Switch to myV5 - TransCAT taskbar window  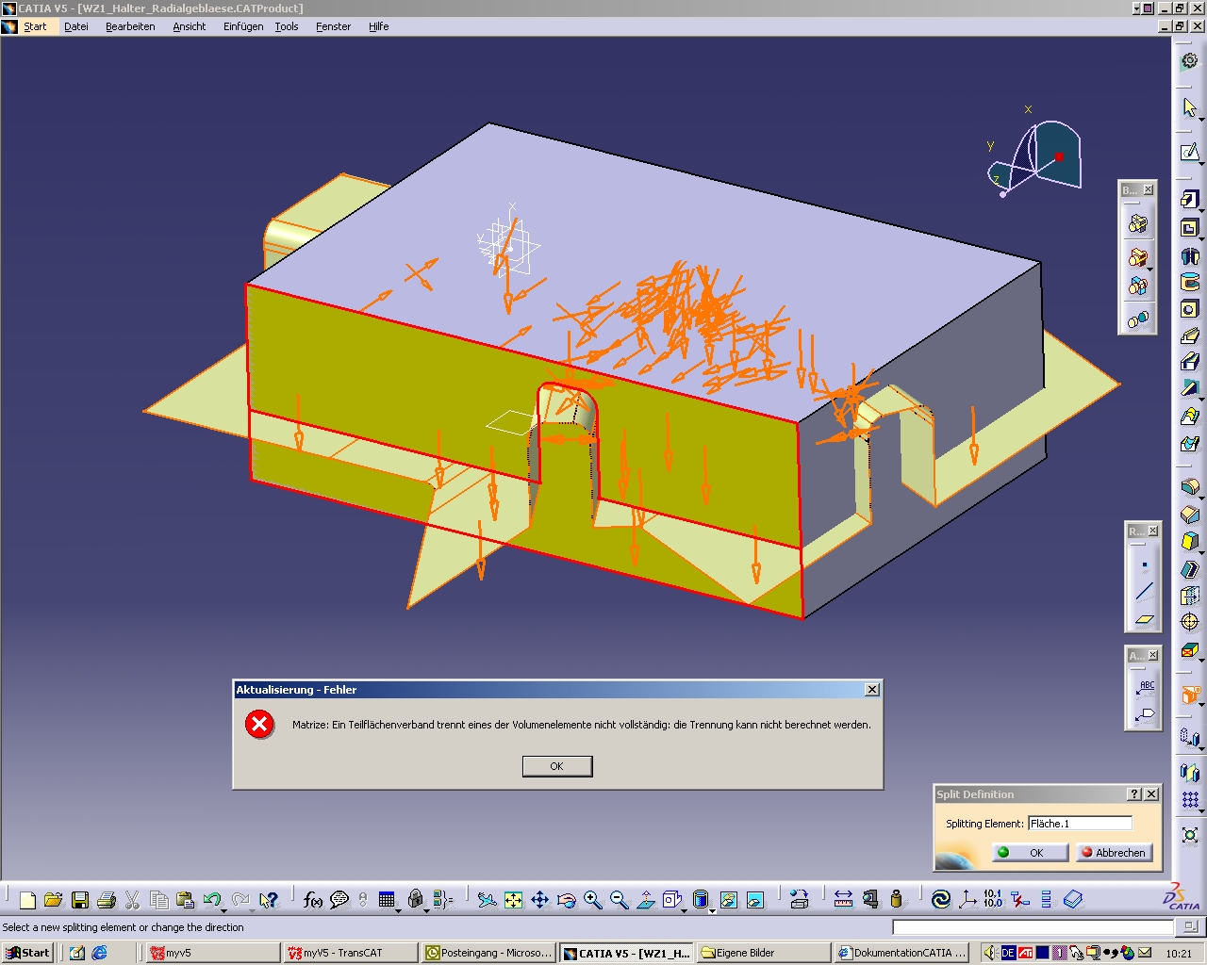pyautogui.click(x=350, y=953)
